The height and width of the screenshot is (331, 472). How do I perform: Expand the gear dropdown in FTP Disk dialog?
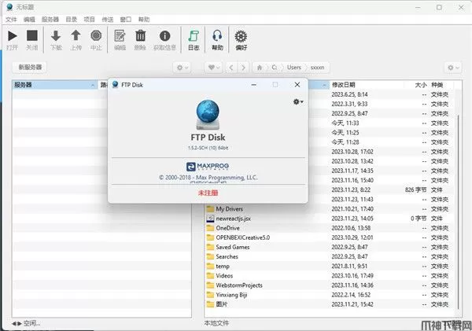click(x=297, y=101)
